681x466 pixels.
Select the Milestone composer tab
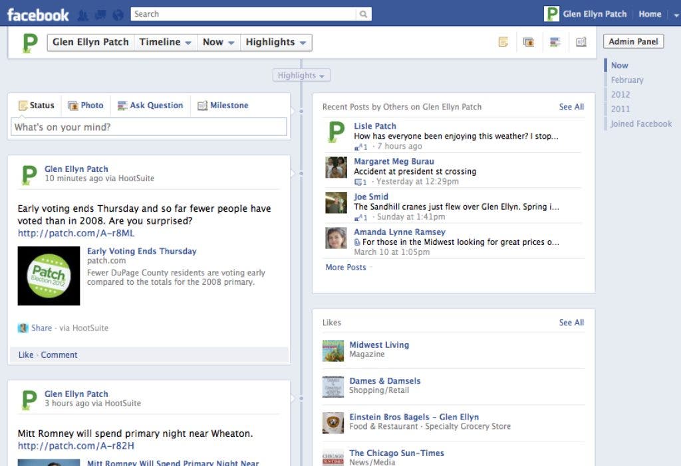[223, 106]
